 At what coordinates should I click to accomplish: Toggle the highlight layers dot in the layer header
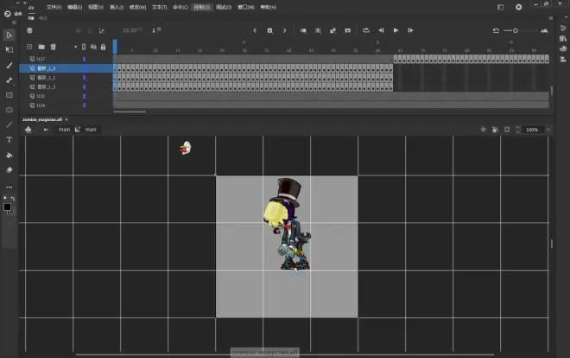(76, 47)
